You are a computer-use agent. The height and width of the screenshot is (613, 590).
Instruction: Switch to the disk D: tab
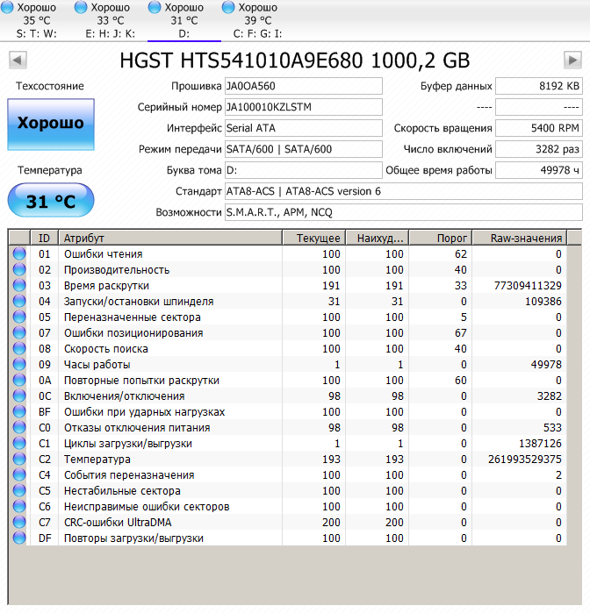[183, 21]
